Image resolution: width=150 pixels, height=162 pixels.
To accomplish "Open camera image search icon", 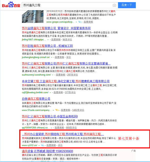I will pyautogui.click(x=114, y=5).
